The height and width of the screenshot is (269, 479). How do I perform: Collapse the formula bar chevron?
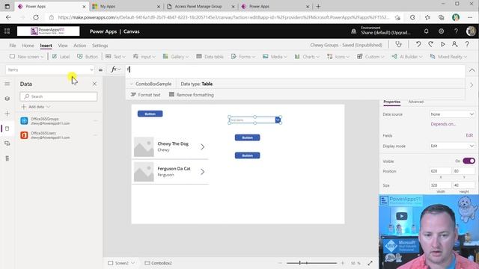[472, 70]
